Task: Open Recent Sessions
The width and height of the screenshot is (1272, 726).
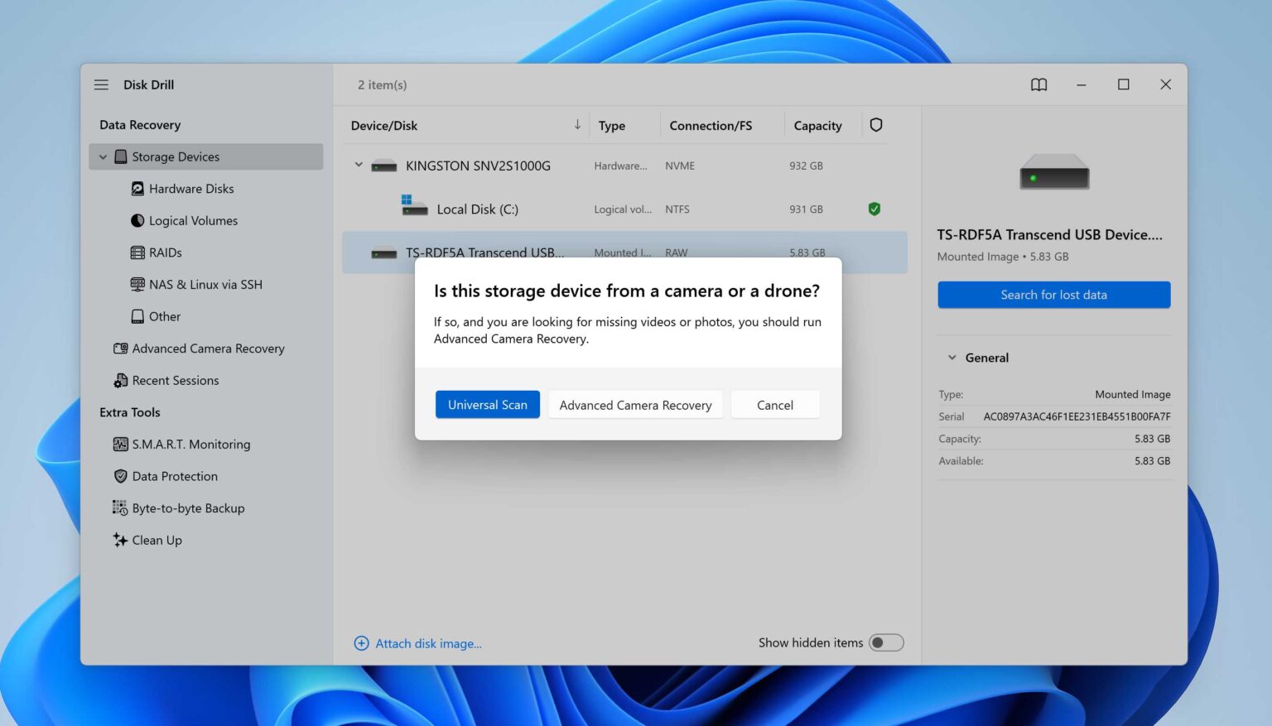Action: pyautogui.click(x=176, y=380)
